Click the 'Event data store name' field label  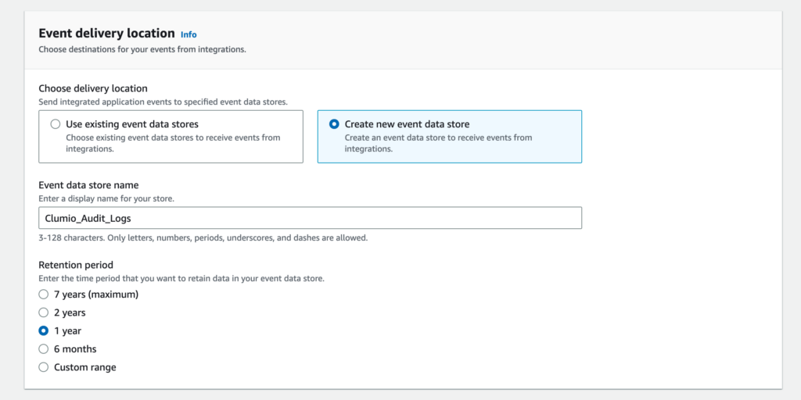tap(89, 184)
